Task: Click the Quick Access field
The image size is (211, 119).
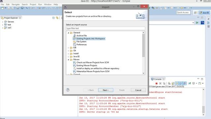Action: click(183, 13)
